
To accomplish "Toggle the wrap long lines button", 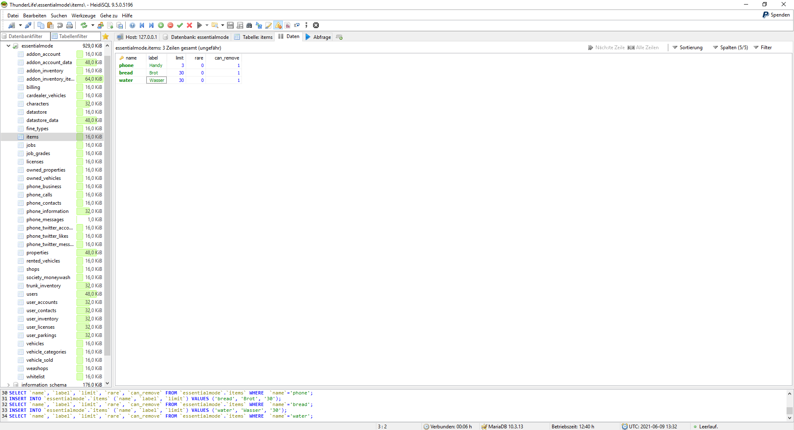I will (x=297, y=26).
